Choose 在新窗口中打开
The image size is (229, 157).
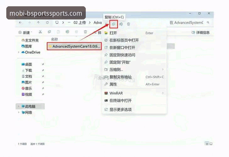pyautogui.click(x=134, y=48)
